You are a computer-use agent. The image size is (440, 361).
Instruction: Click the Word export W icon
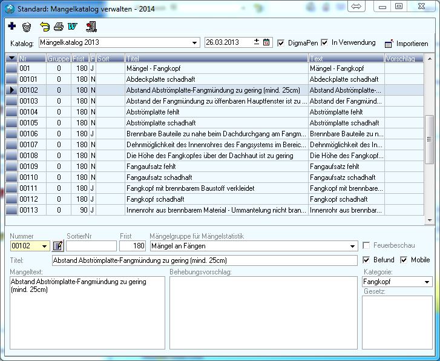coord(73,27)
